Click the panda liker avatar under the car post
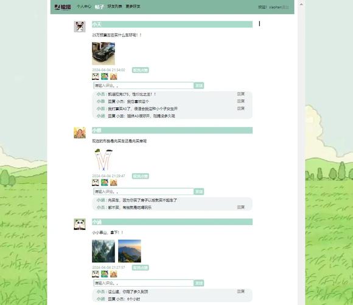Image resolution: width=353 pixels, height=305 pixels. tap(96, 76)
